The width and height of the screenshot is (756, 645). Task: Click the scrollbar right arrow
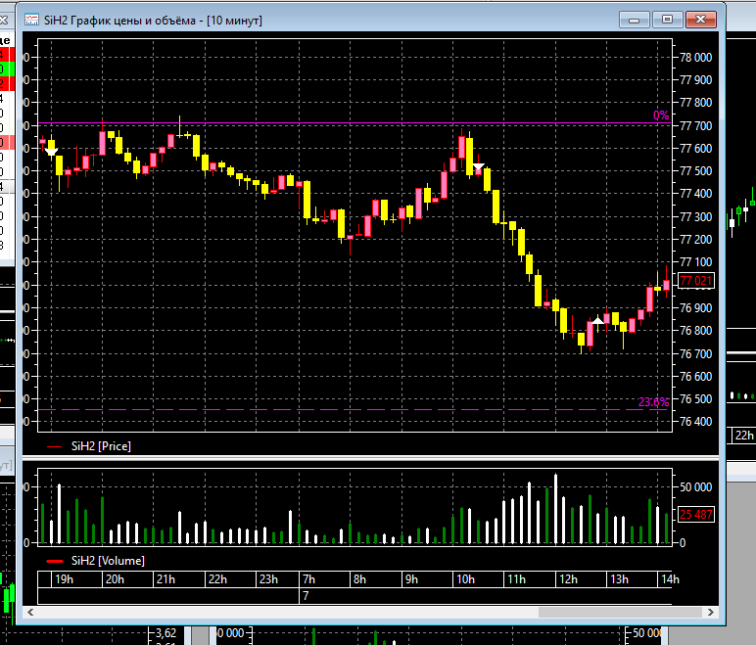711,613
